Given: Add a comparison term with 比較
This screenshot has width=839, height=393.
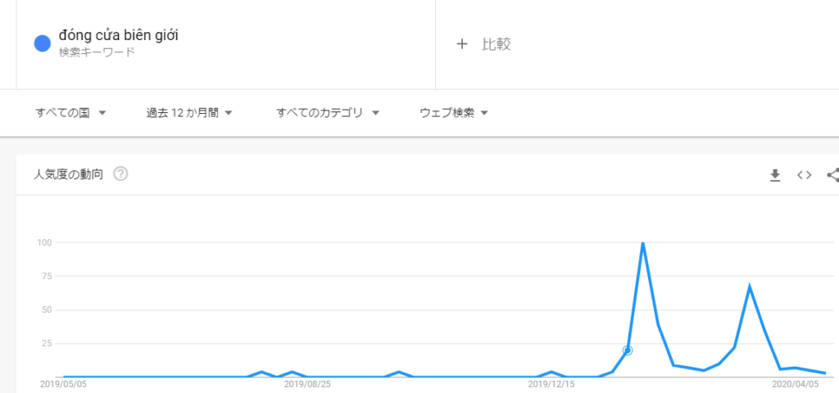Looking at the screenshot, I should (x=484, y=44).
